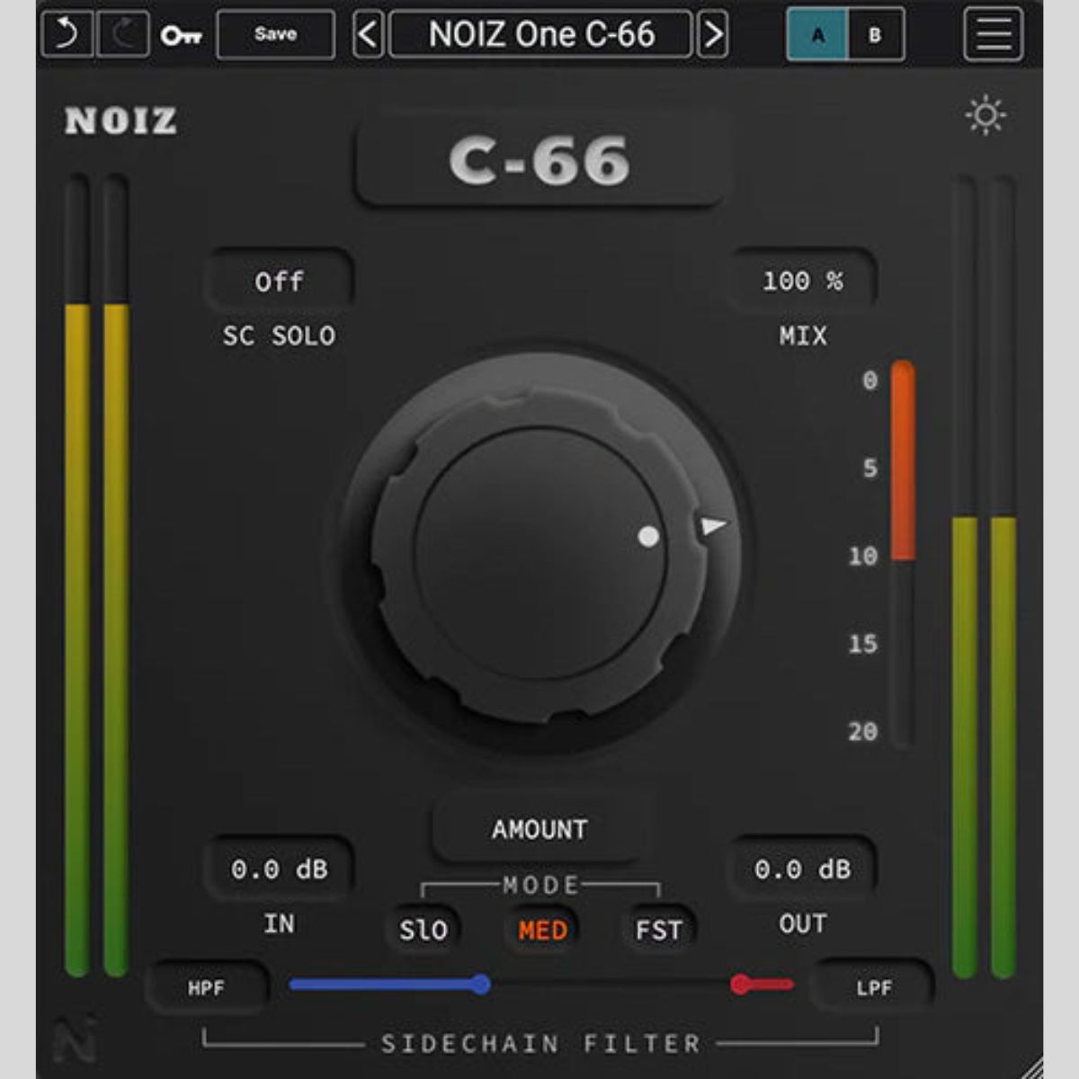This screenshot has height=1079, width=1079.
Task: Click the 100 % MIX value
Action: point(802,281)
